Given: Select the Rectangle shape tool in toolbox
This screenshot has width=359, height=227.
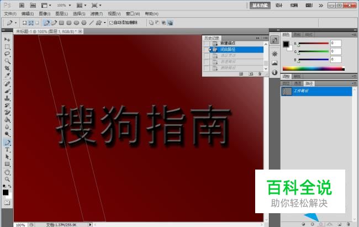Looking at the screenshot, I should tap(7, 164).
